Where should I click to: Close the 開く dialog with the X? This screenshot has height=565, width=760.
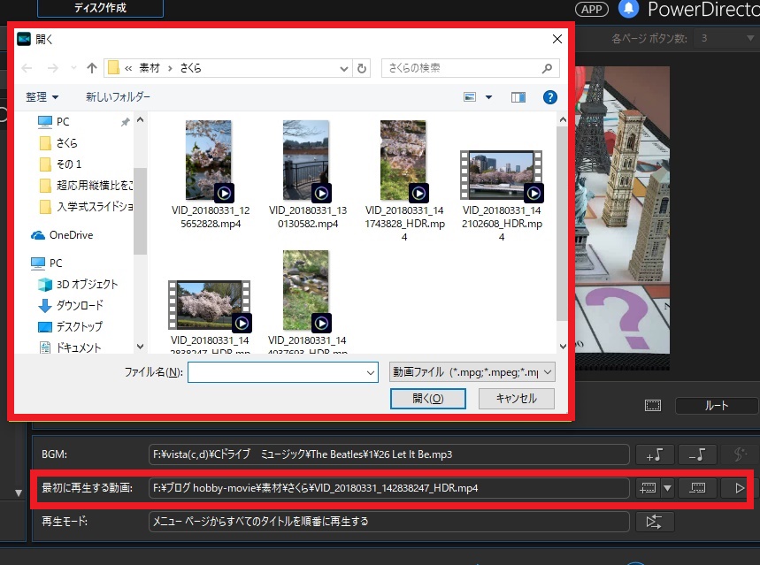(x=557, y=39)
